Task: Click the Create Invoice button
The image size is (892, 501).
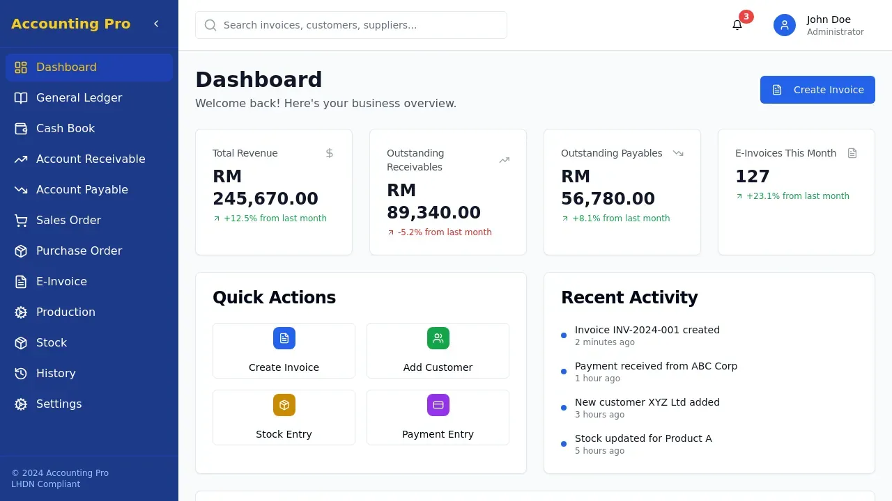Action: click(x=817, y=90)
